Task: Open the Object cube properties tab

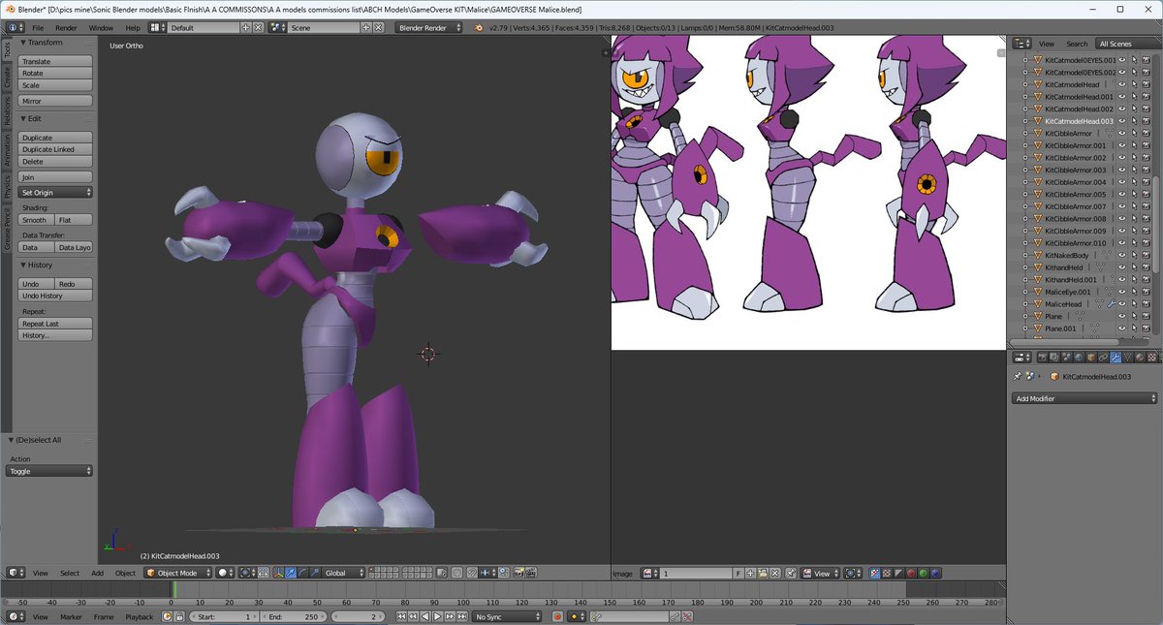Action: coord(1091,358)
